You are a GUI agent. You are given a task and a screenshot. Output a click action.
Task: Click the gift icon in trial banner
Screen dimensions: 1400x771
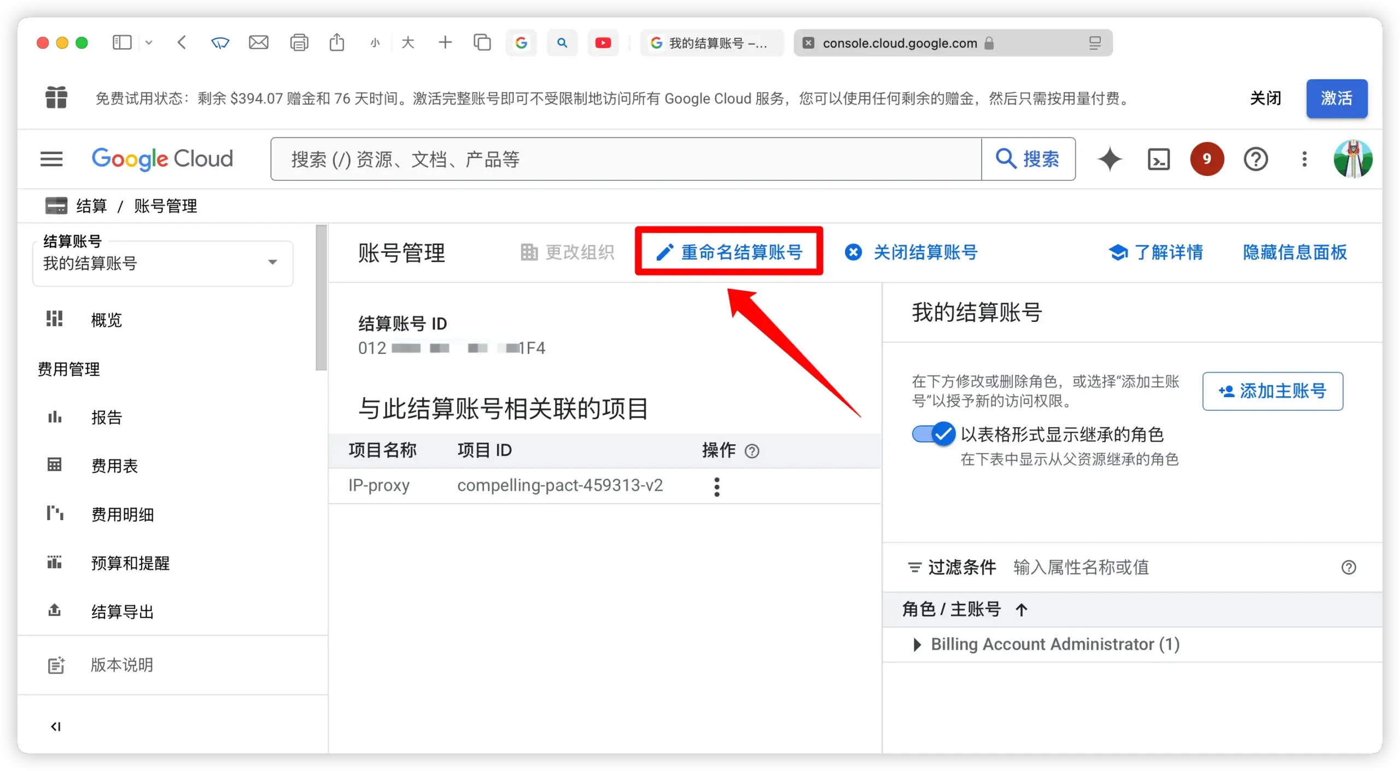(56, 98)
